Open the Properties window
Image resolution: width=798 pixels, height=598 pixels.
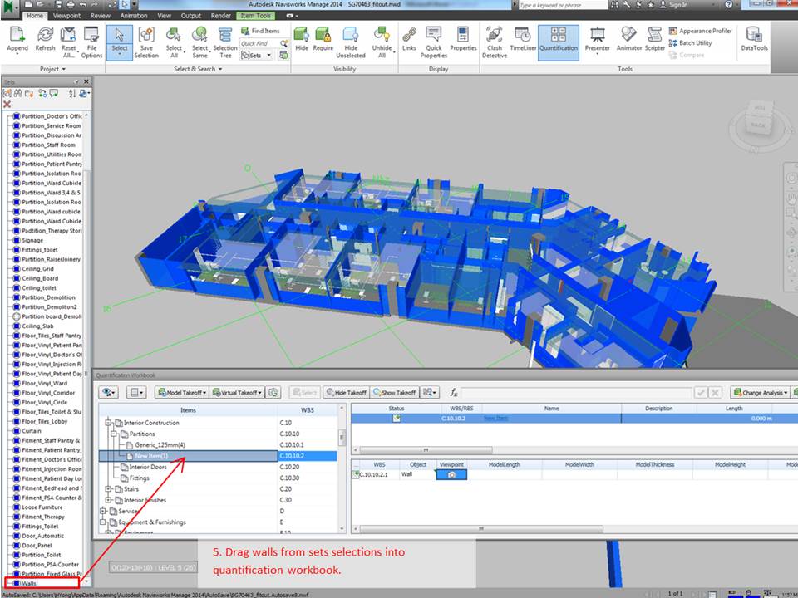tap(463, 39)
